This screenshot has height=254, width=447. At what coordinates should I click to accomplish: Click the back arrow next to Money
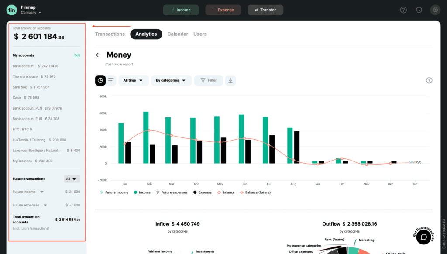(x=98, y=55)
